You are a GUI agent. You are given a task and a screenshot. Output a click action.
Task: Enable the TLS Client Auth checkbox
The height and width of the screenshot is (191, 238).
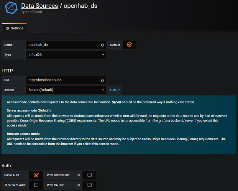click(36, 185)
